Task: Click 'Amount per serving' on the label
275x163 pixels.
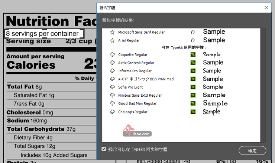Action: pos(35,56)
